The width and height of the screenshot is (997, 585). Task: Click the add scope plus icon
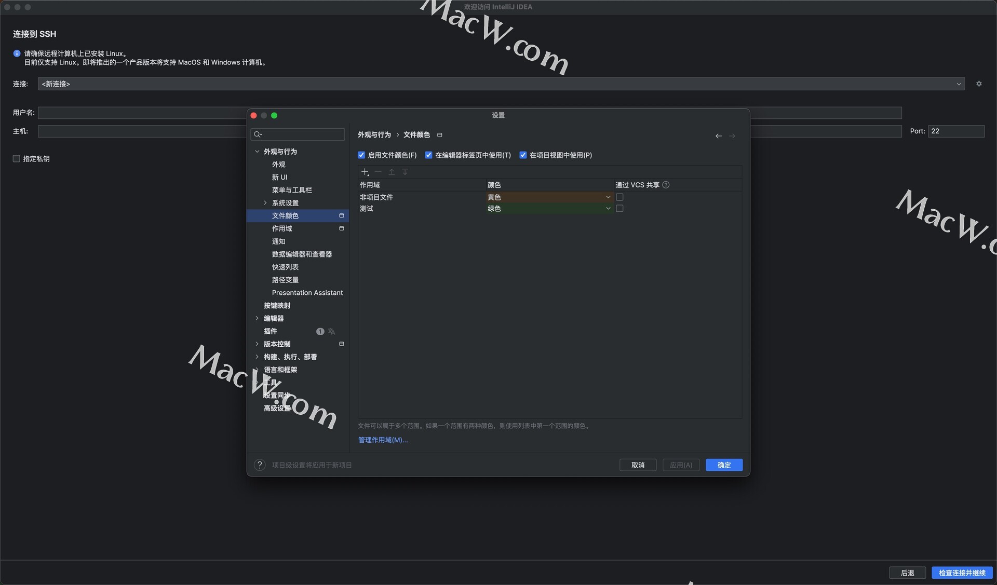tap(365, 172)
